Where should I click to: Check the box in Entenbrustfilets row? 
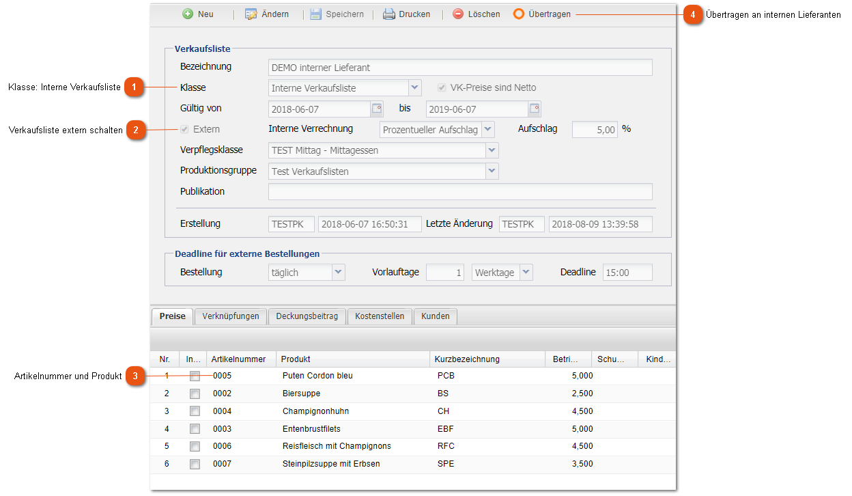[195, 429]
